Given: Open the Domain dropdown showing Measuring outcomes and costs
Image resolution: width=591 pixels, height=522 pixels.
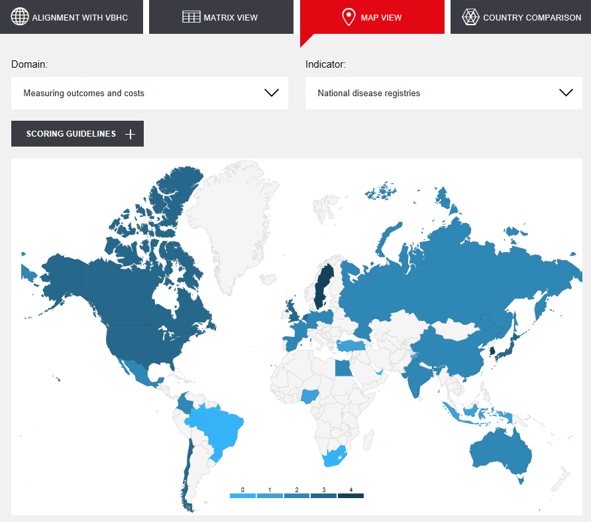Looking at the screenshot, I should click(x=150, y=94).
